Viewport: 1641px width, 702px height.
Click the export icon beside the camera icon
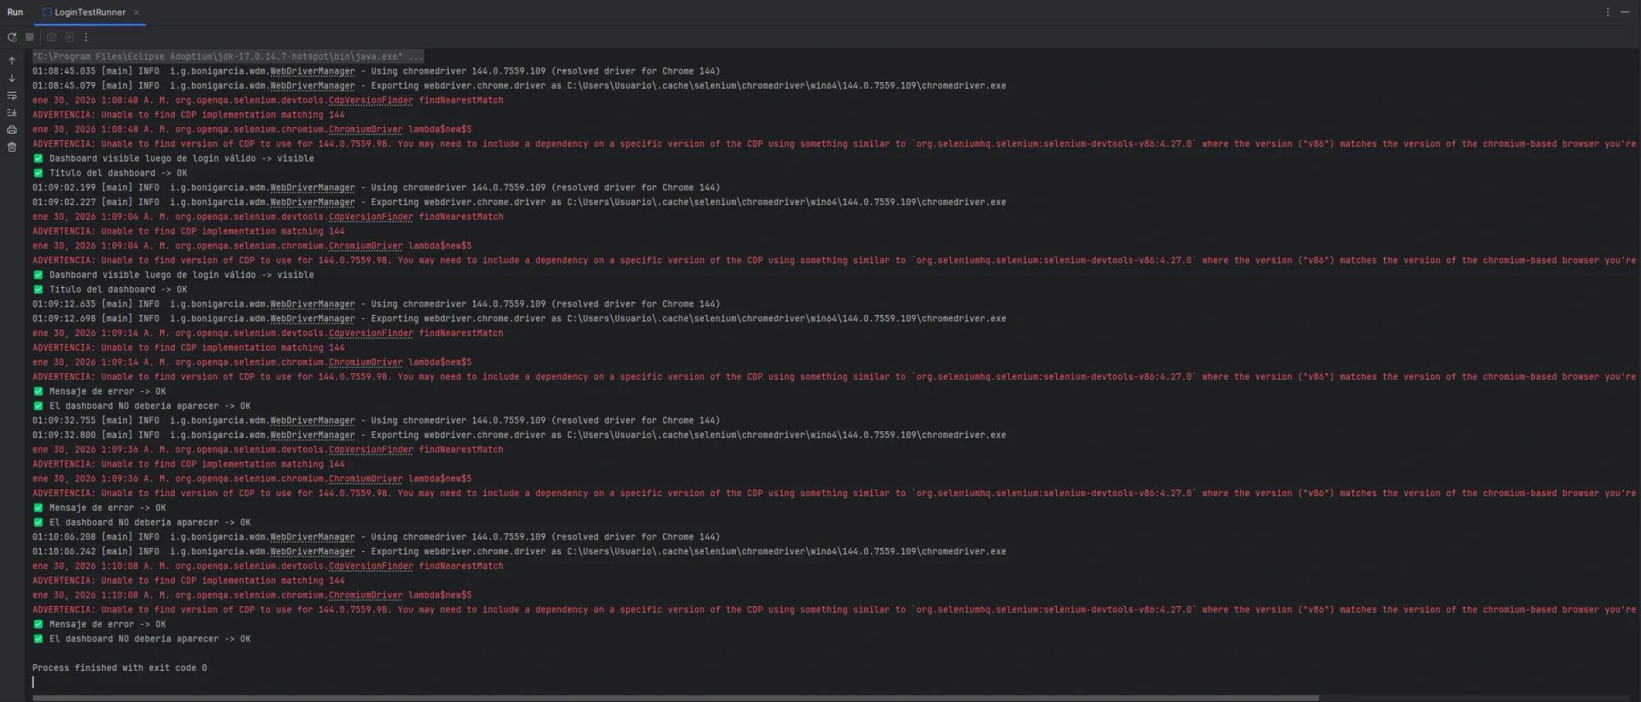(x=68, y=37)
